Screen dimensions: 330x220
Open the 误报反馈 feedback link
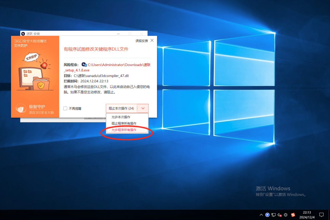(142, 41)
